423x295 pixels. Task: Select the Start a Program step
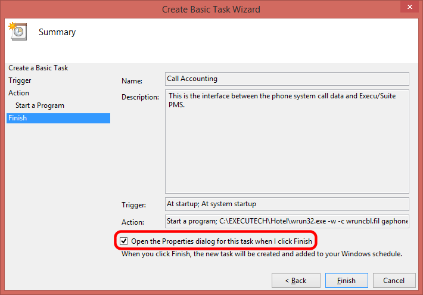tap(40, 105)
